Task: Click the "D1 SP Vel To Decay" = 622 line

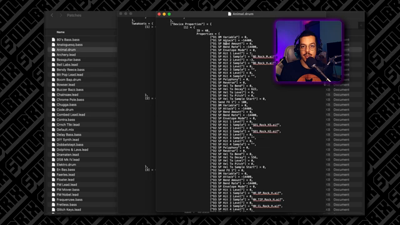Action: (x=234, y=89)
